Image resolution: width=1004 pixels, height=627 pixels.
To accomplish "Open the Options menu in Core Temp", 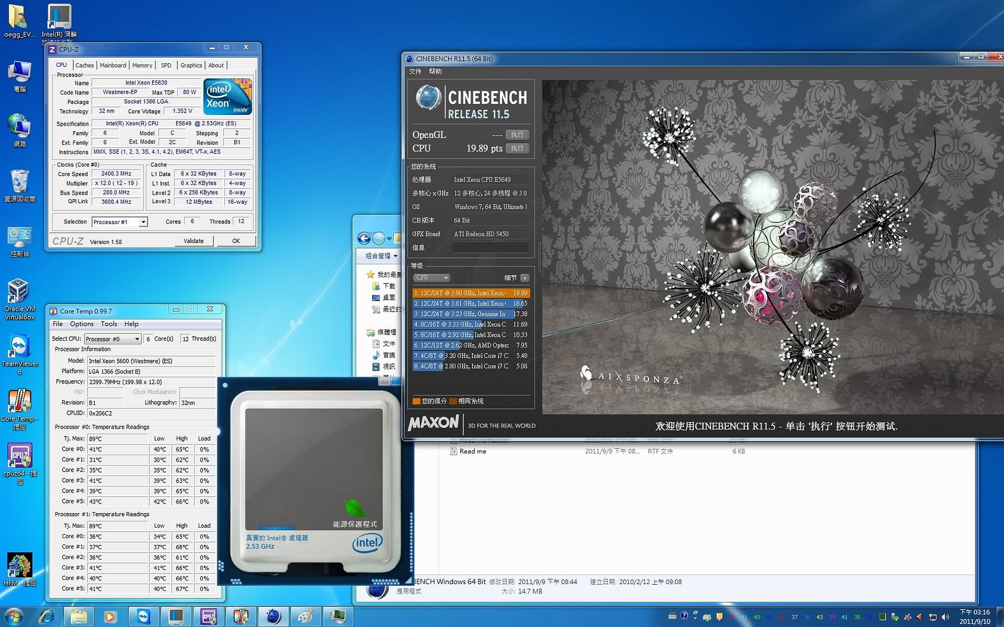I will pos(82,324).
